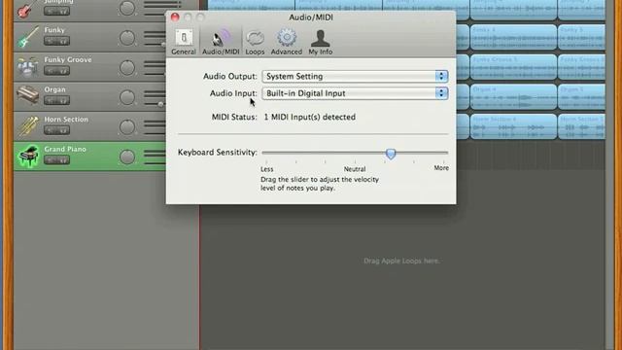Click the Horn Section track pan knob
This screenshot has width=622, height=350.
[127, 127]
